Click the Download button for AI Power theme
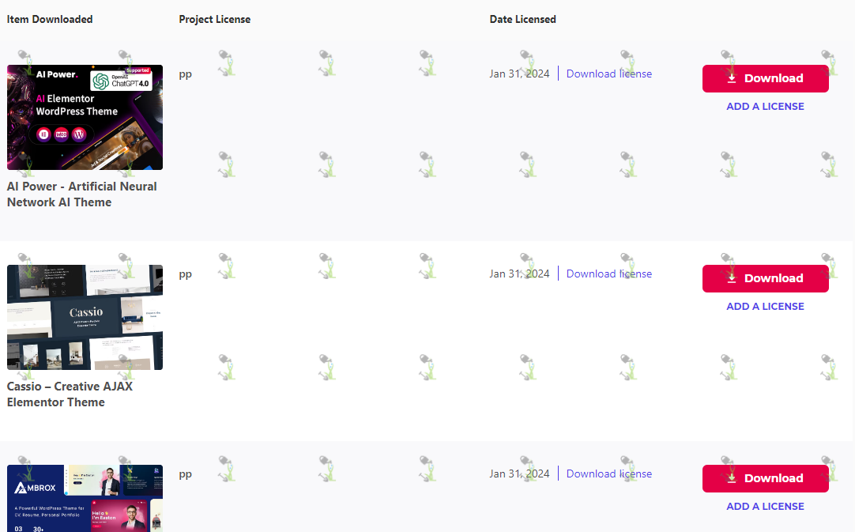The width and height of the screenshot is (855, 532). (765, 78)
